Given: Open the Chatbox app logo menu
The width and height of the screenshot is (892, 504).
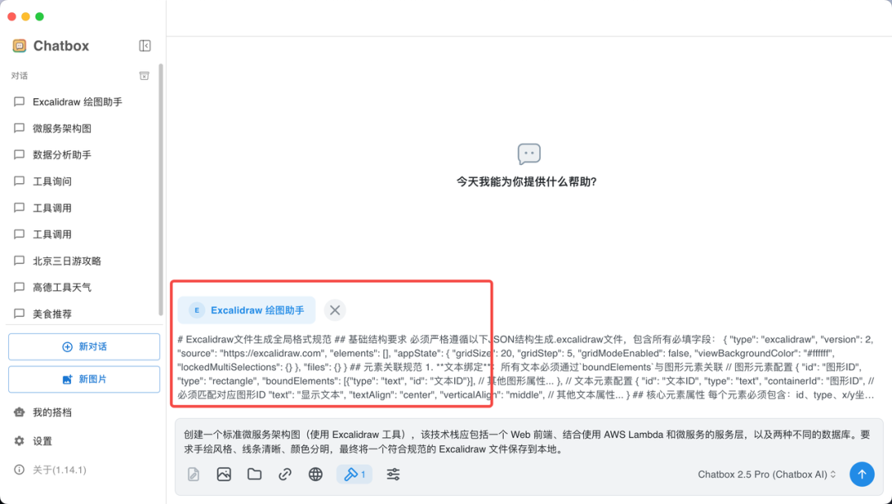Looking at the screenshot, I should (21, 45).
